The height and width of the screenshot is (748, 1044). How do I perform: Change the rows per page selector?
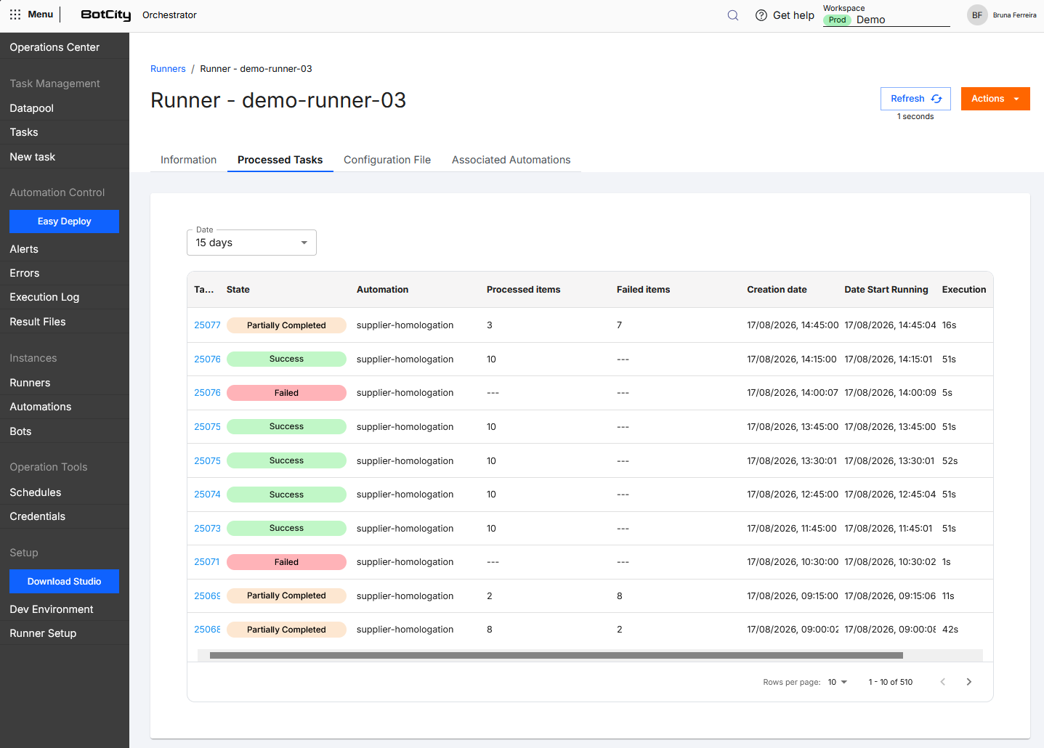point(838,682)
